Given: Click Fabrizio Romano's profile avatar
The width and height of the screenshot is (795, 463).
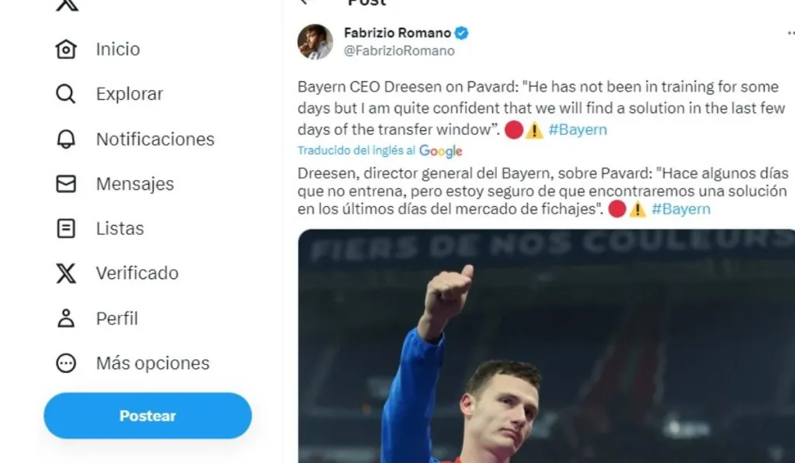Looking at the screenshot, I should [x=315, y=42].
